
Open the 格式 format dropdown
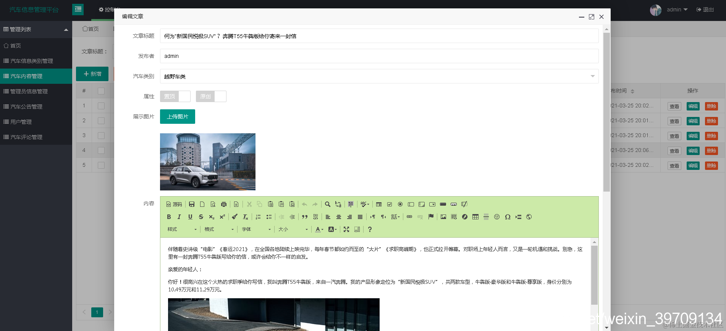pos(219,229)
